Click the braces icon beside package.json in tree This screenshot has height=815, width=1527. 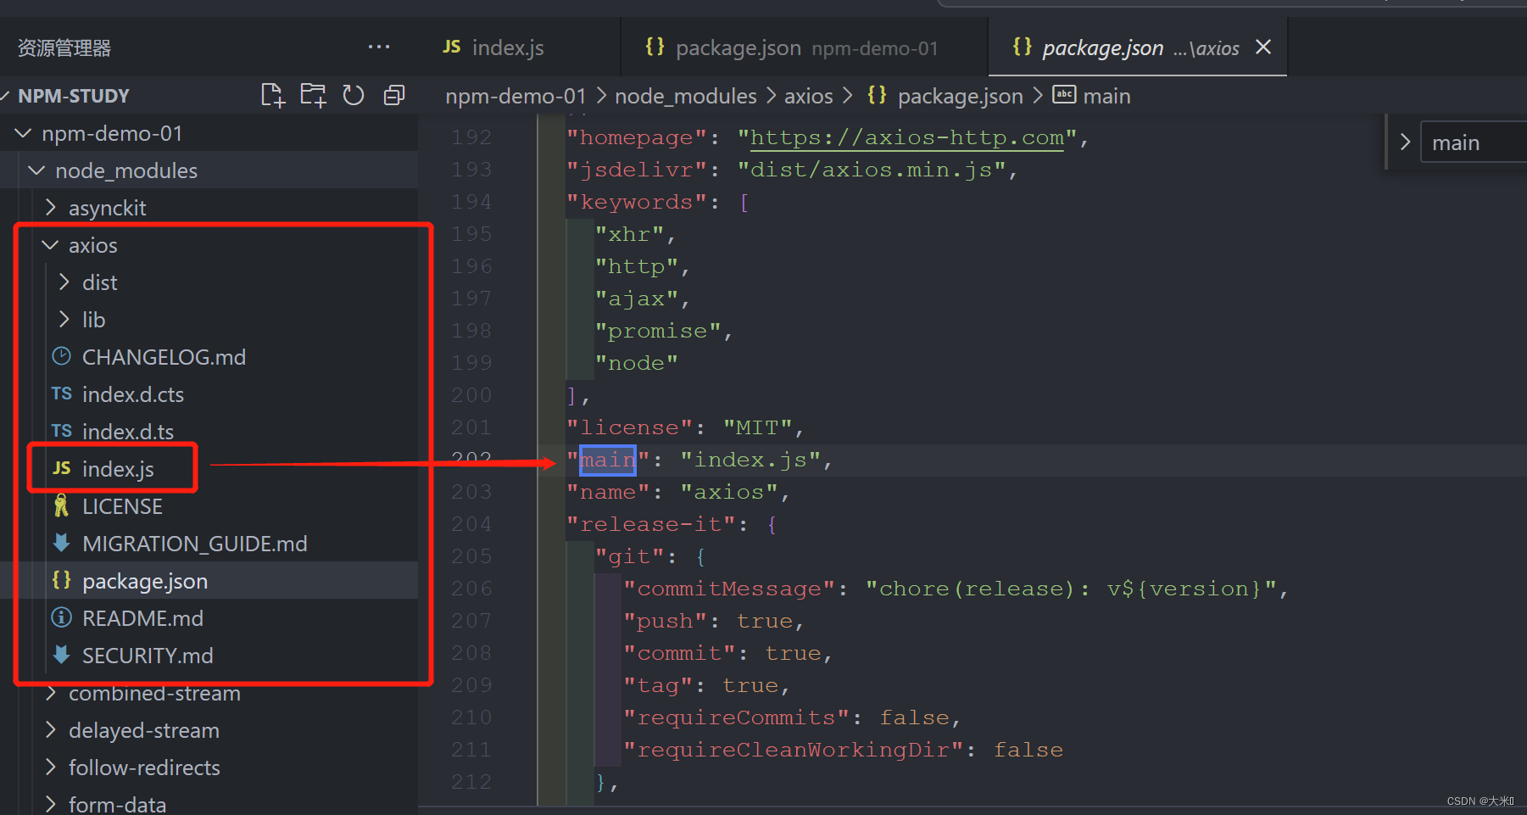click(61, 580)
